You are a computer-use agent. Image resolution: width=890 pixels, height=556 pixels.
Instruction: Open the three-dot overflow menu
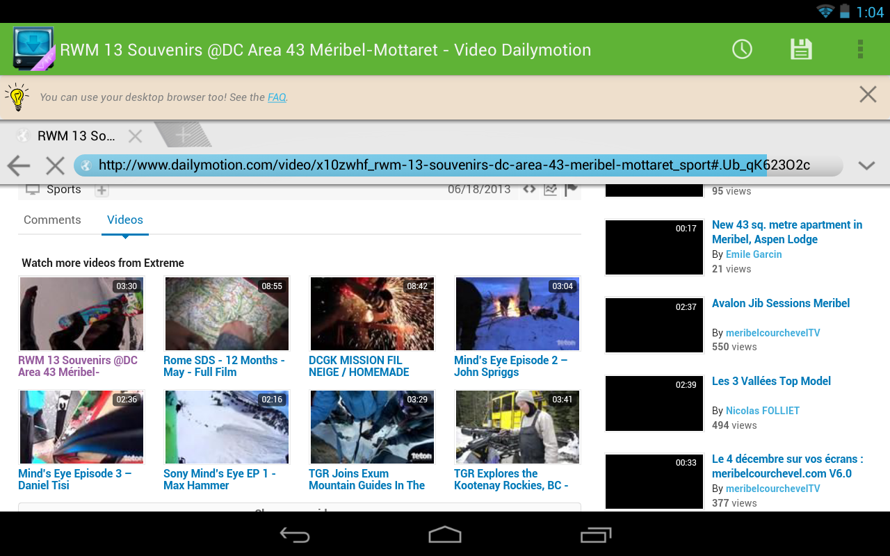coord(860,49)
